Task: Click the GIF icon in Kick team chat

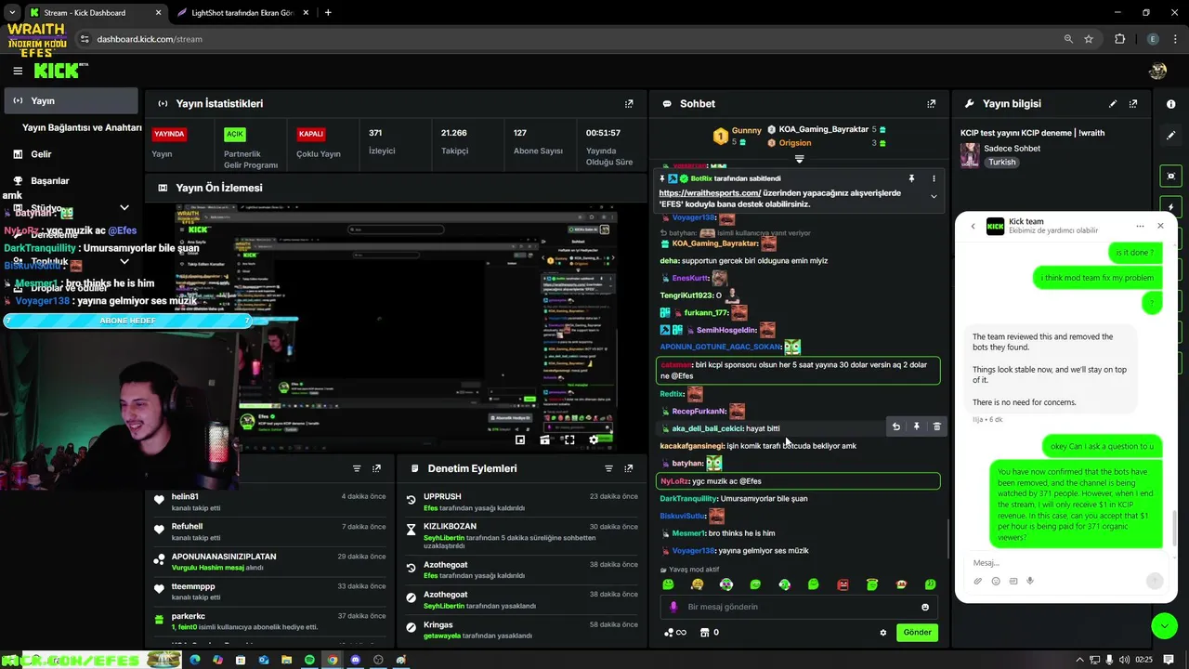Action: (x=1013, y=581)
